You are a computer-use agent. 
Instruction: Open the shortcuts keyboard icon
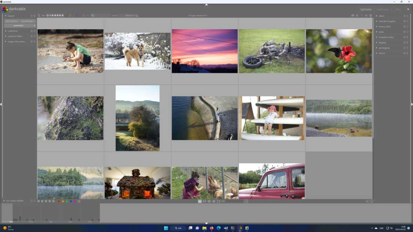(366, 15)
